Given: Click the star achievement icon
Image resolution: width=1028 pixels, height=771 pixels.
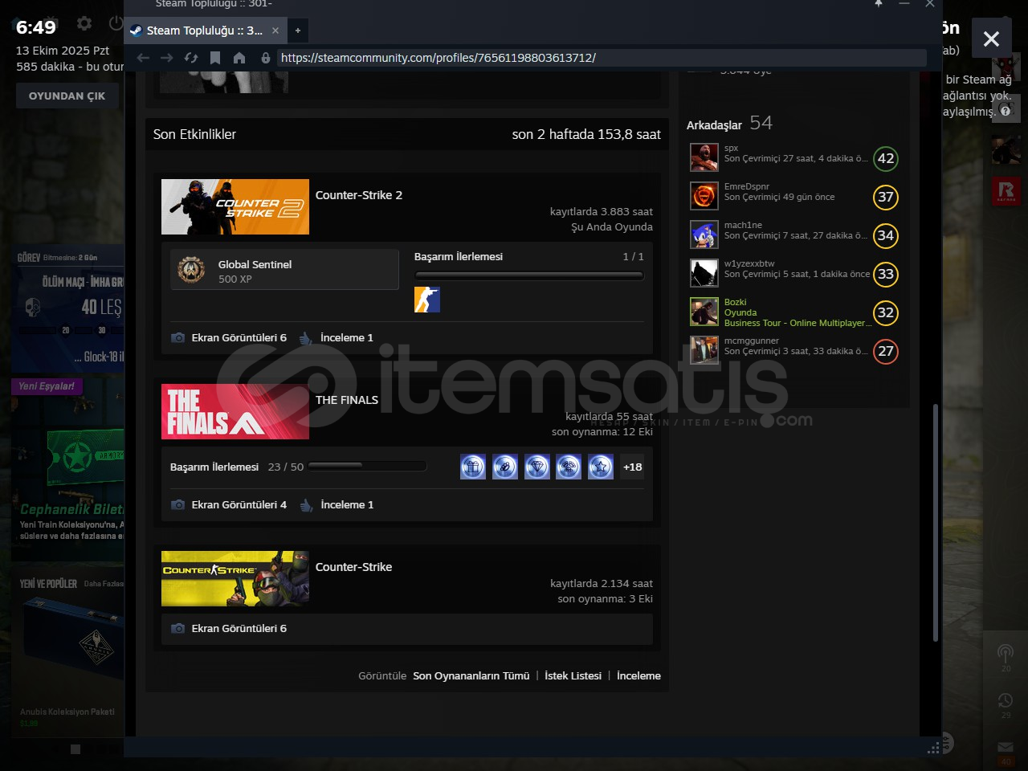Looking at the screenshot, I should point(600,467).
